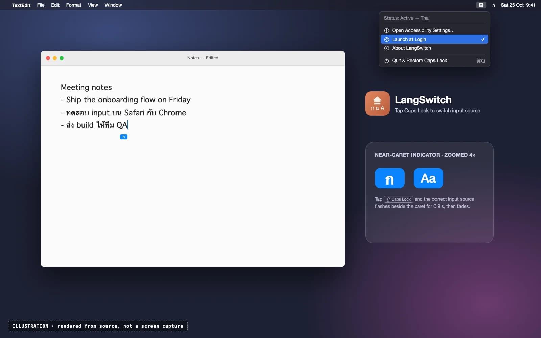Click the power icon beside Quit & Restore
The image size is (541, 338).
click(386, 61)
